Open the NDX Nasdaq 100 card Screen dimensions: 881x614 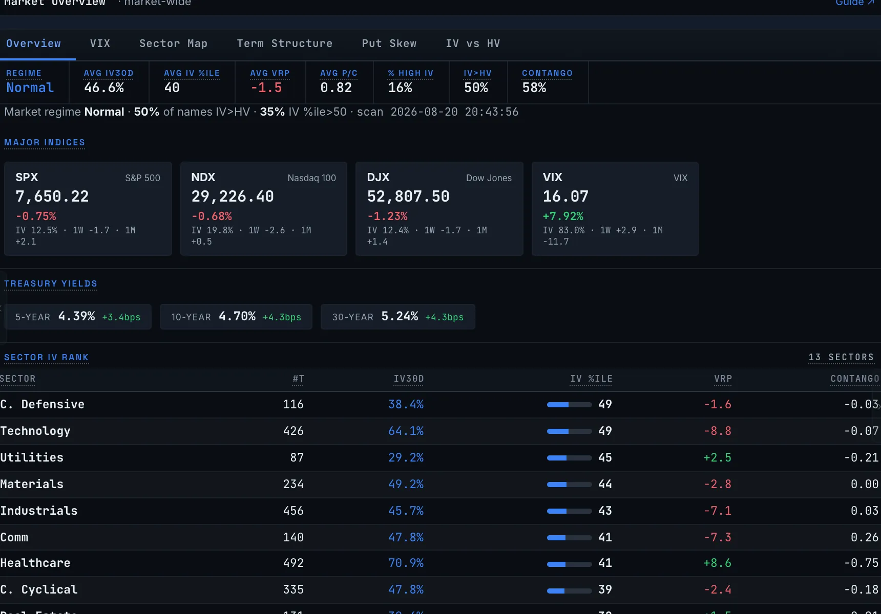coord(264,209)
